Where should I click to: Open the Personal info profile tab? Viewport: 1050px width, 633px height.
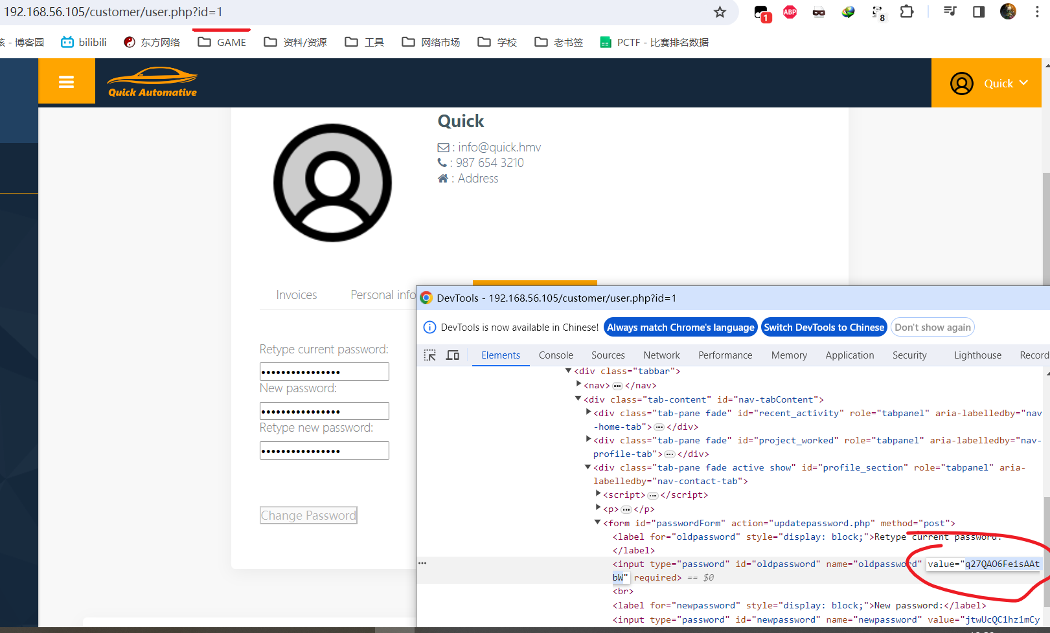coord(383,294)
